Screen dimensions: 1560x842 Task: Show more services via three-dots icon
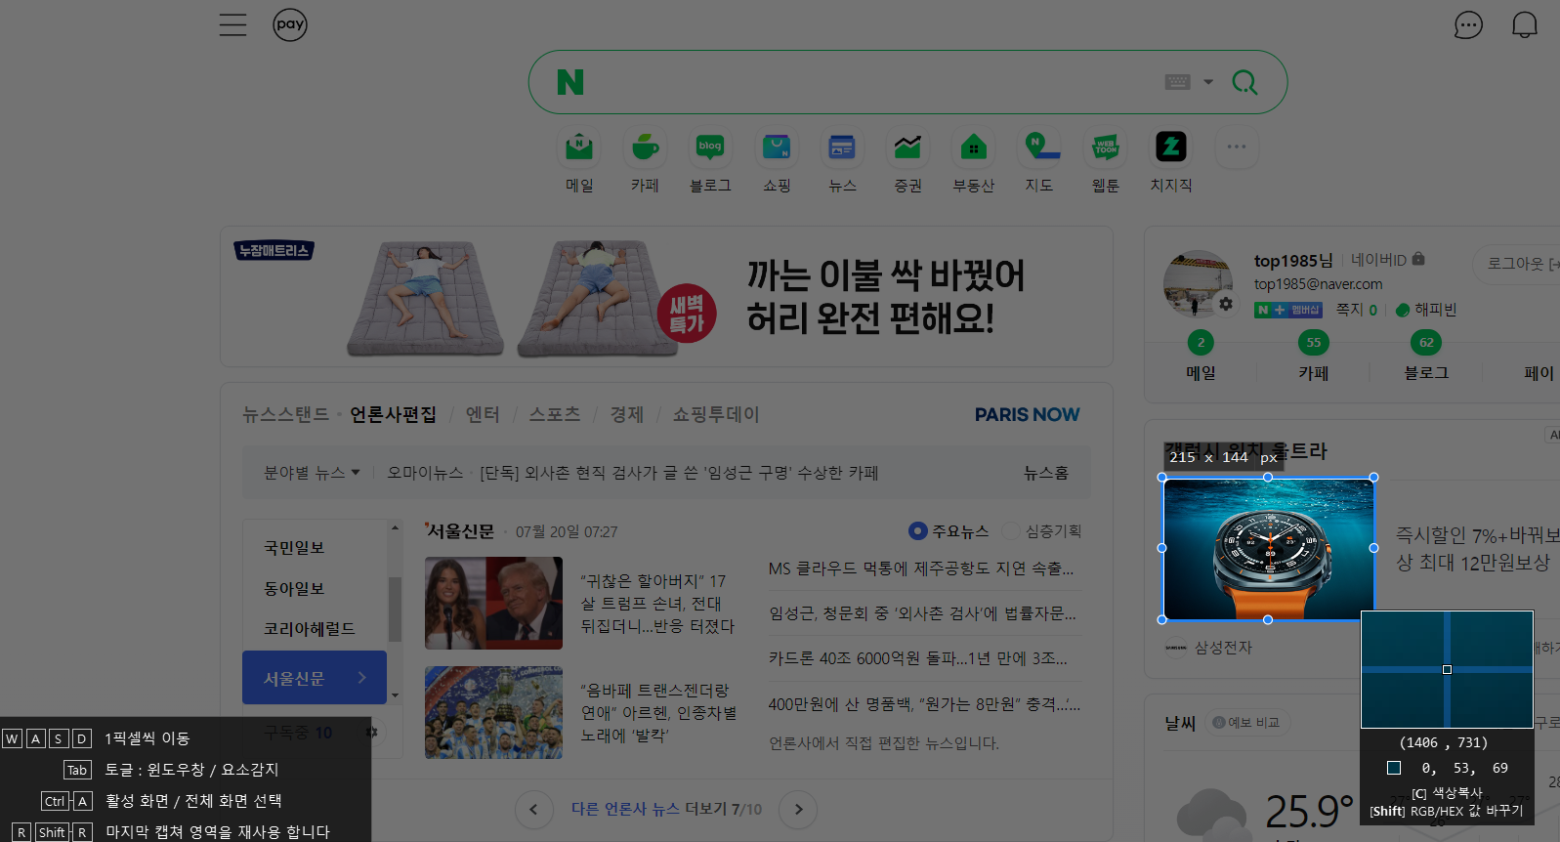tap(1237, 147)
